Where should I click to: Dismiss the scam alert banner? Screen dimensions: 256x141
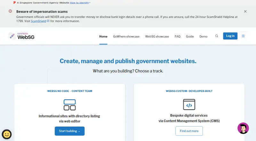[x=245, y=12]
